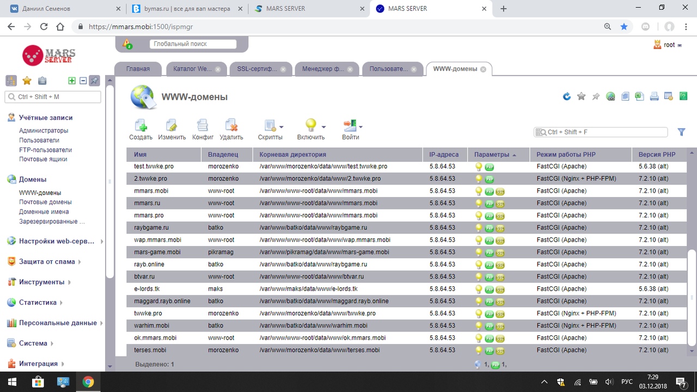Click the warning notifications icon by global search
The width and height of the screenshot is (697, 392).
coord(127,44)
